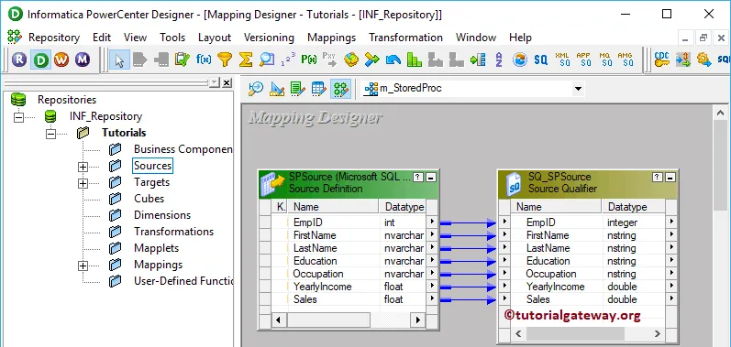This screenshot has height=347, width=731.
Task: Click the Normalizer toolbar icon
Action: 478,60
